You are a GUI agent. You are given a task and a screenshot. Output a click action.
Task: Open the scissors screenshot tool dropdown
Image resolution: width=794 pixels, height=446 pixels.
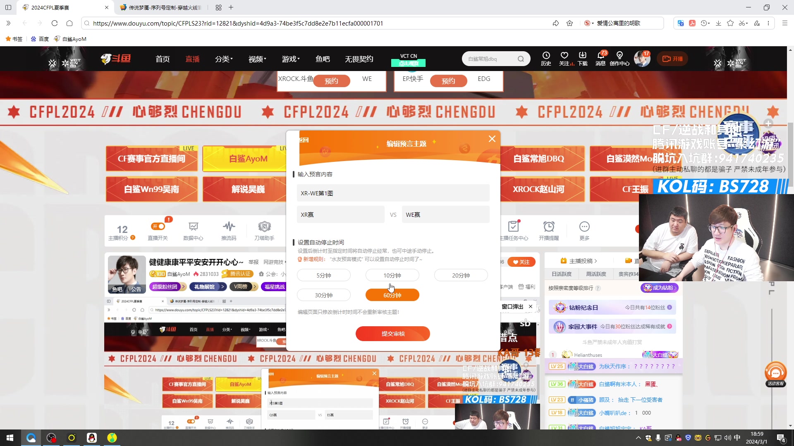743,23
